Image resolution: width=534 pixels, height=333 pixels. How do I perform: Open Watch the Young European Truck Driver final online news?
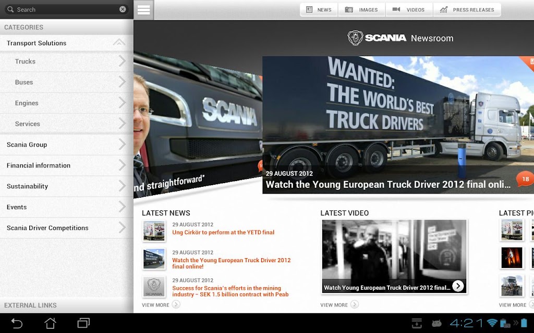click(231, 263)
